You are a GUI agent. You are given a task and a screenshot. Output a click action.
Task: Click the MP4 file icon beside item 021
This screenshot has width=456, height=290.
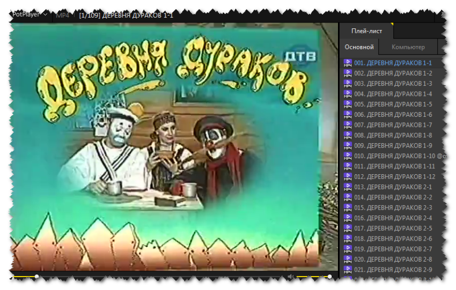348,270
